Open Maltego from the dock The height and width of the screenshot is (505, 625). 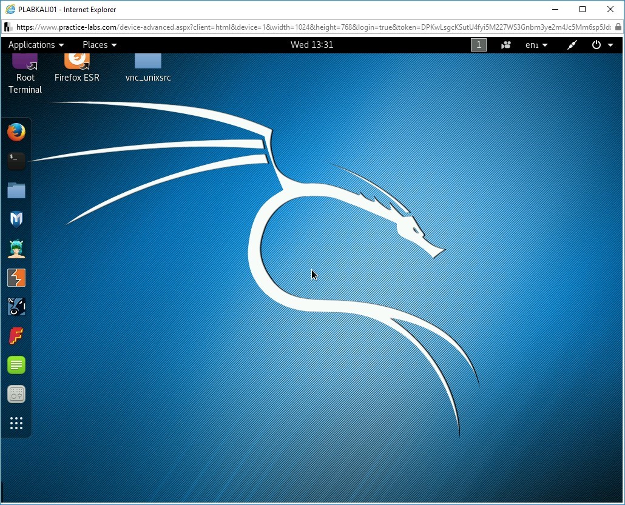point(16,307)
